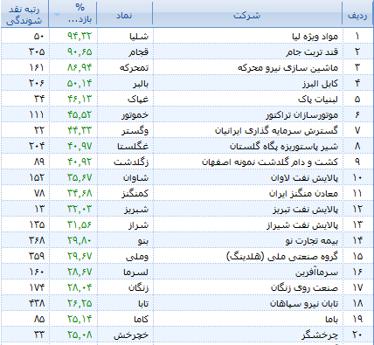
Task: Click symbol لسرما
Action: [136, 273]
